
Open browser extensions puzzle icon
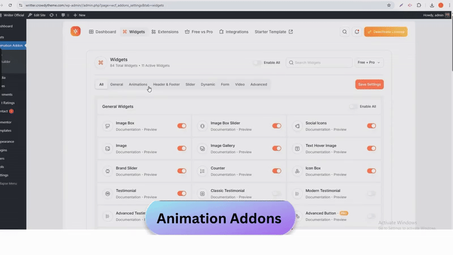419,5
